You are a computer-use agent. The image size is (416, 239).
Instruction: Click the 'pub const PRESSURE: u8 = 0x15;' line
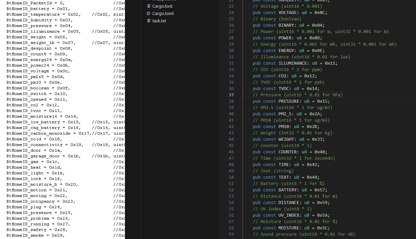pyautogui.click(x=291, y=101)
